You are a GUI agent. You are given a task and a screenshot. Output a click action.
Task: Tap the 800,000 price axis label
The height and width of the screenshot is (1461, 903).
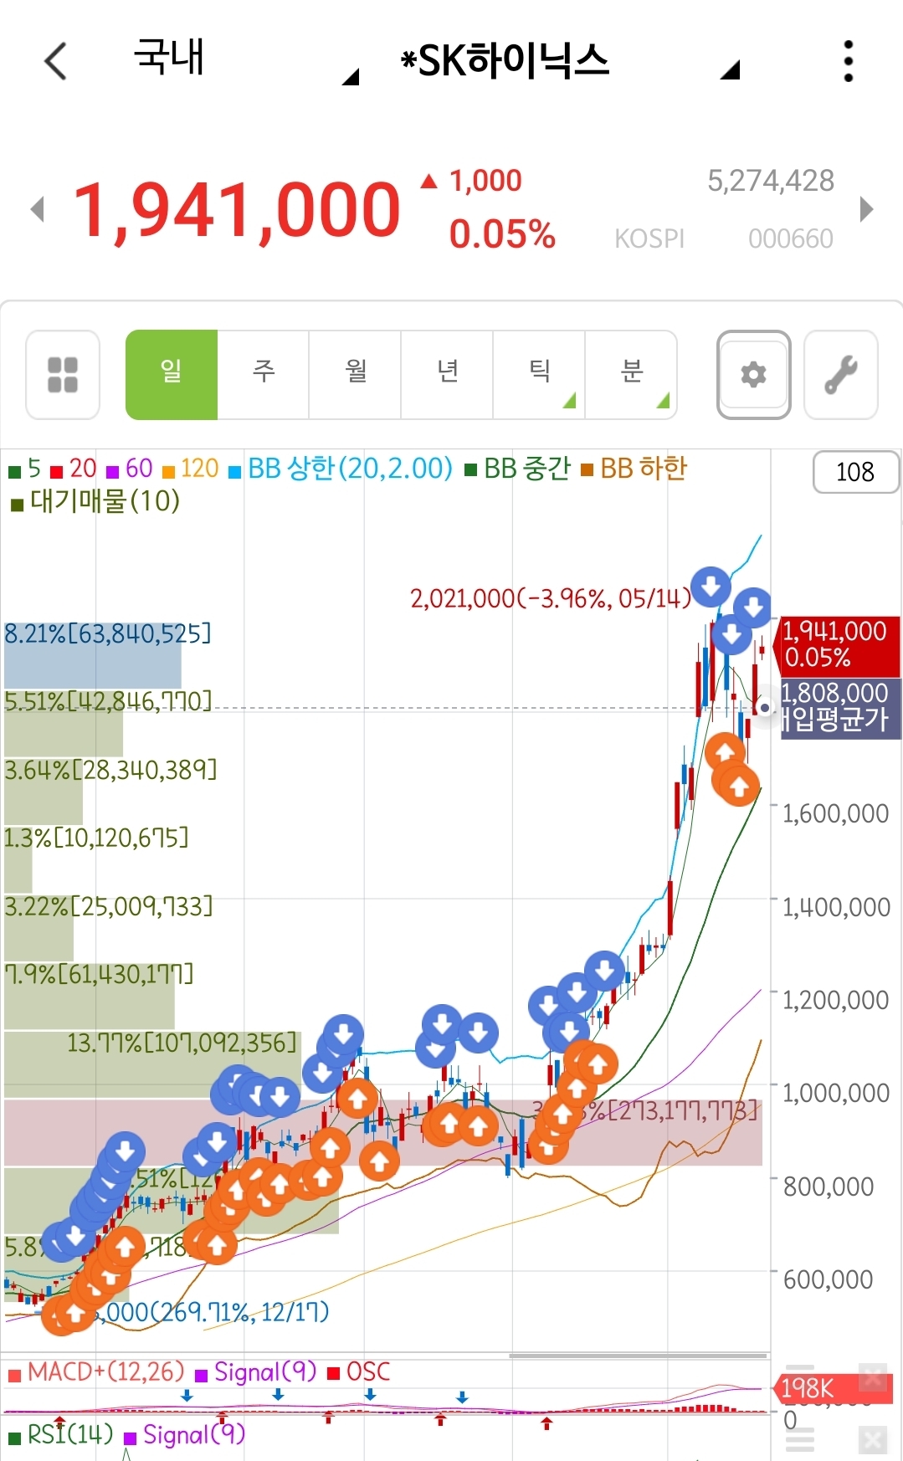[829, 1187]
